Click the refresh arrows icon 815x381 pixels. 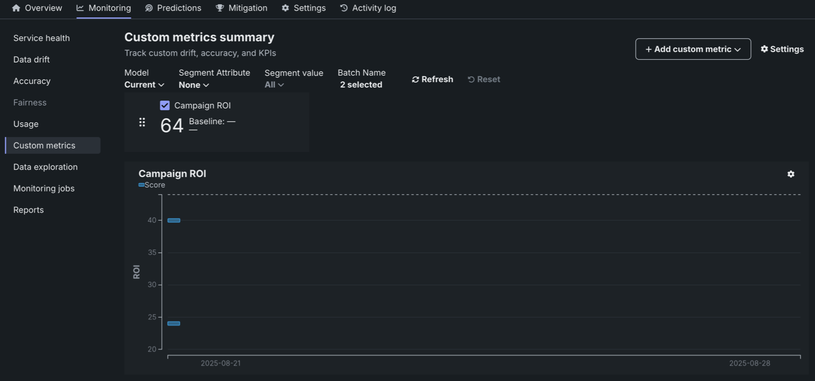tap(416, 79)
